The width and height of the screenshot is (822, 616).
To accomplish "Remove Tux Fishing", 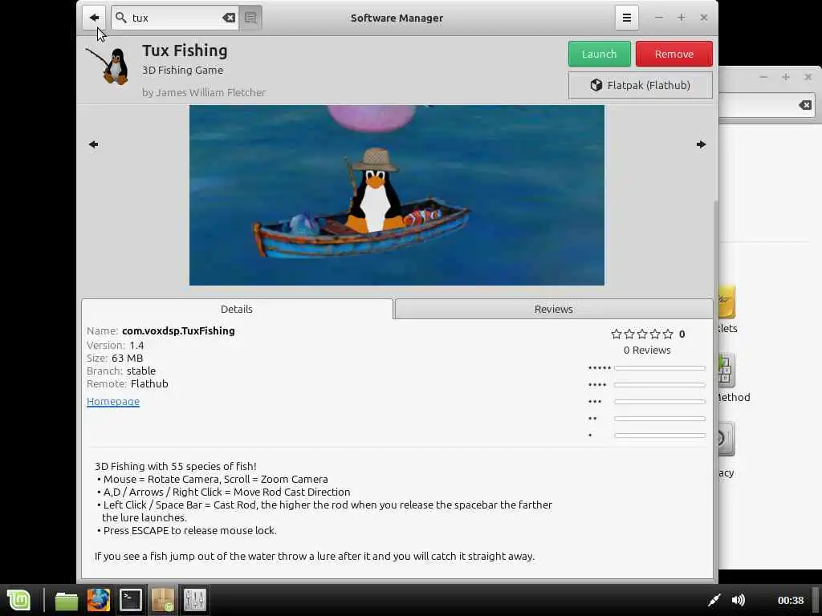I will (673, 54).
